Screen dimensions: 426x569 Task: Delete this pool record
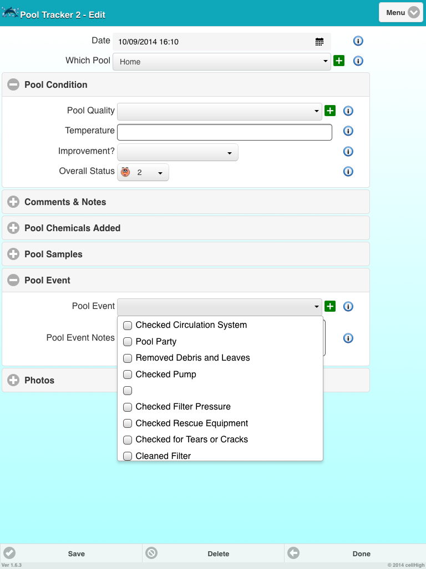213,553
